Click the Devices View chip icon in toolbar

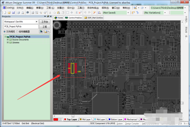pyautogui.click(x=28, y=13)
